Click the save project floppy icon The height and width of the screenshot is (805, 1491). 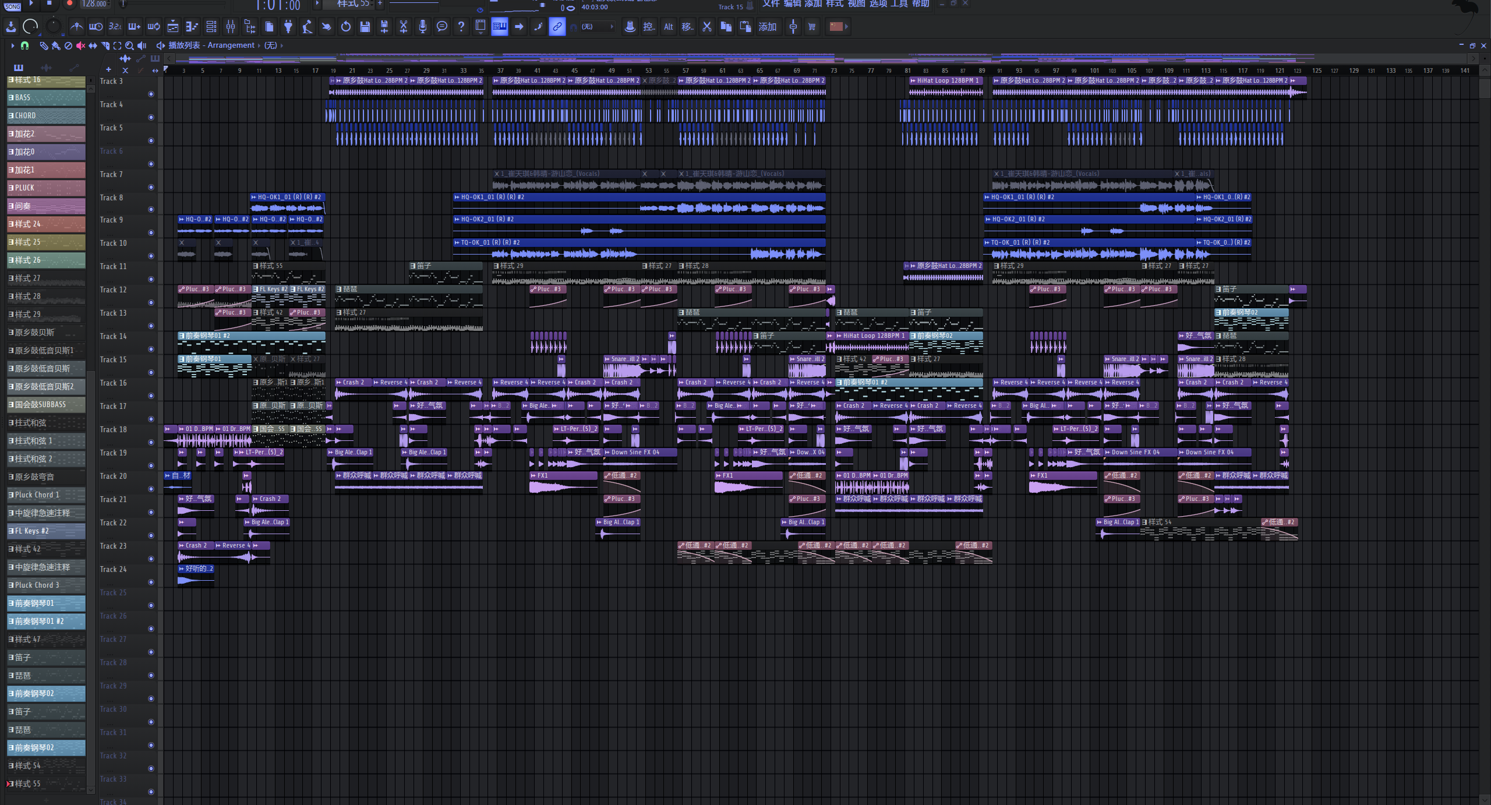click(x=365, y=27)
